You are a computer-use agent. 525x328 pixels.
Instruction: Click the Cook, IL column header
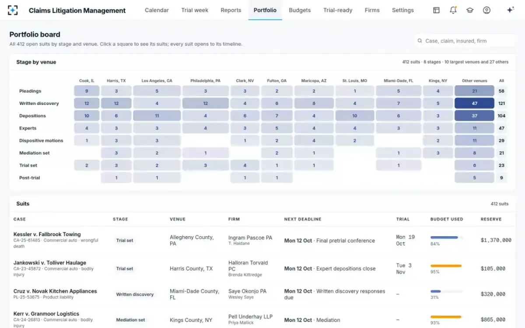click(87, 80)
